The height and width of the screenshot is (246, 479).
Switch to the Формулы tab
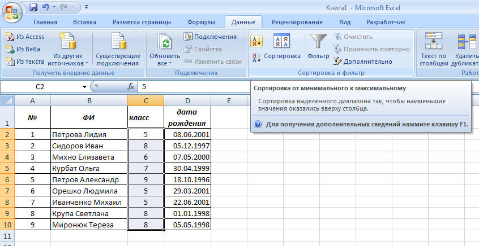201,23
